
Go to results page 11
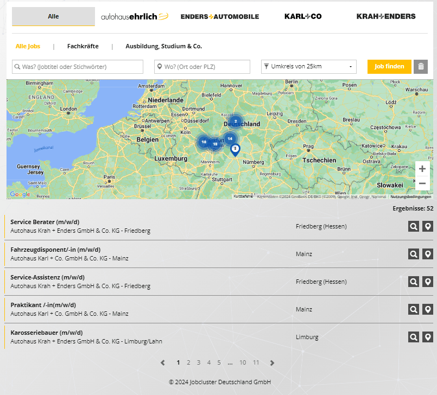[256, 363]
